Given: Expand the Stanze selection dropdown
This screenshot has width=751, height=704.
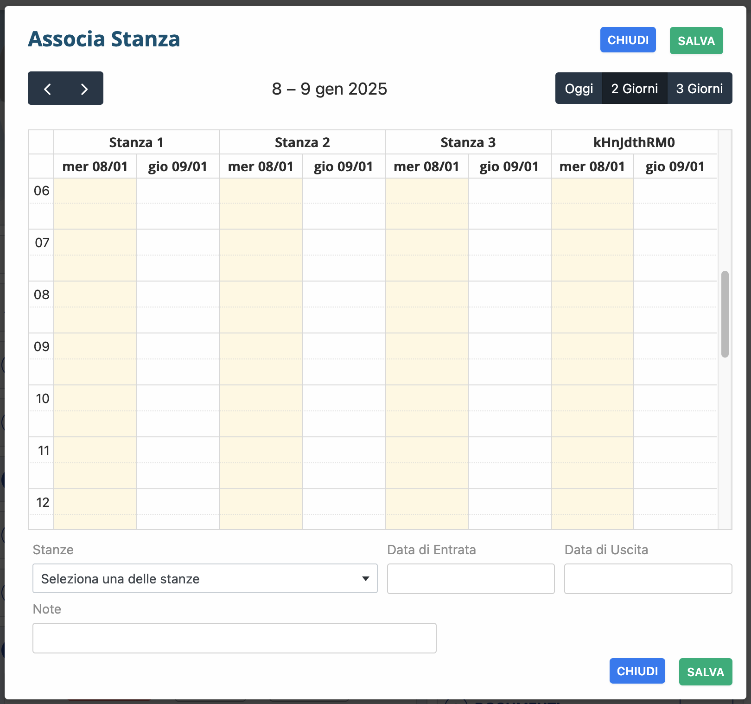Looking at the screenshot, I should coord(205,578).
